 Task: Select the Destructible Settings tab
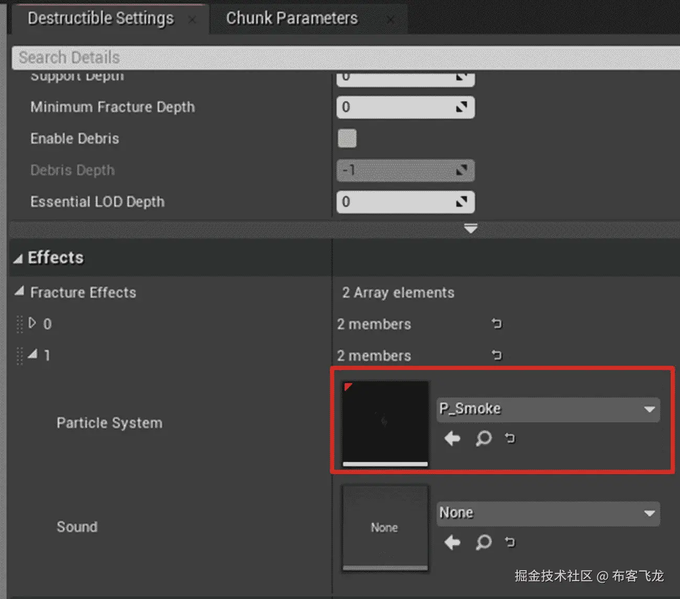(x=101, y=18)
